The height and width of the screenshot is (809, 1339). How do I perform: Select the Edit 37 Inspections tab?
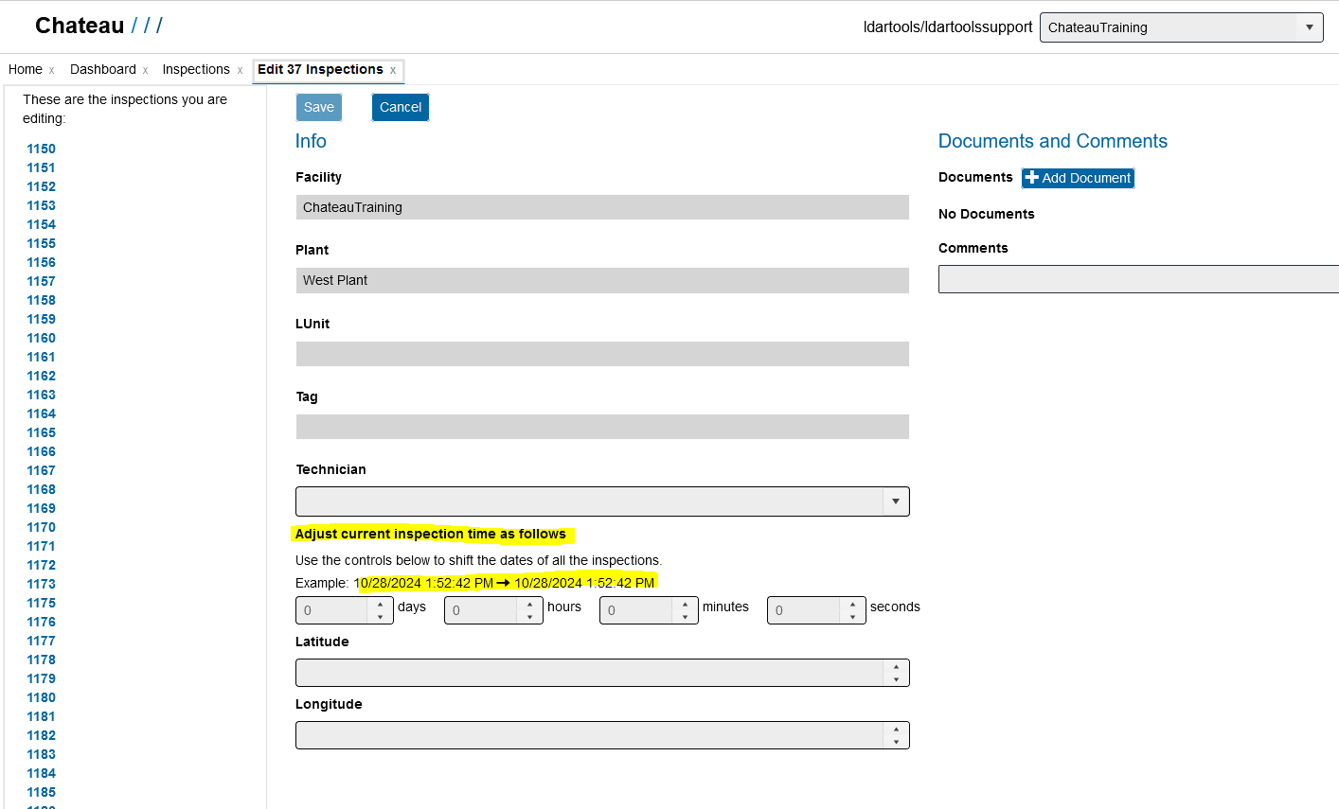pos(320,69)
